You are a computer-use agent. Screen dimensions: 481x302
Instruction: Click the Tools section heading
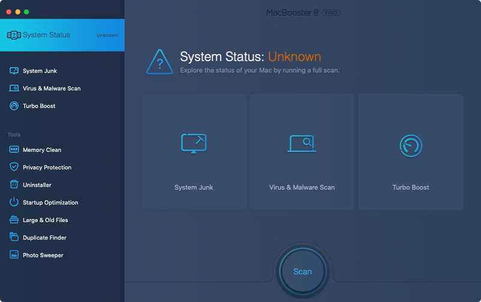(x=14, y=134)
